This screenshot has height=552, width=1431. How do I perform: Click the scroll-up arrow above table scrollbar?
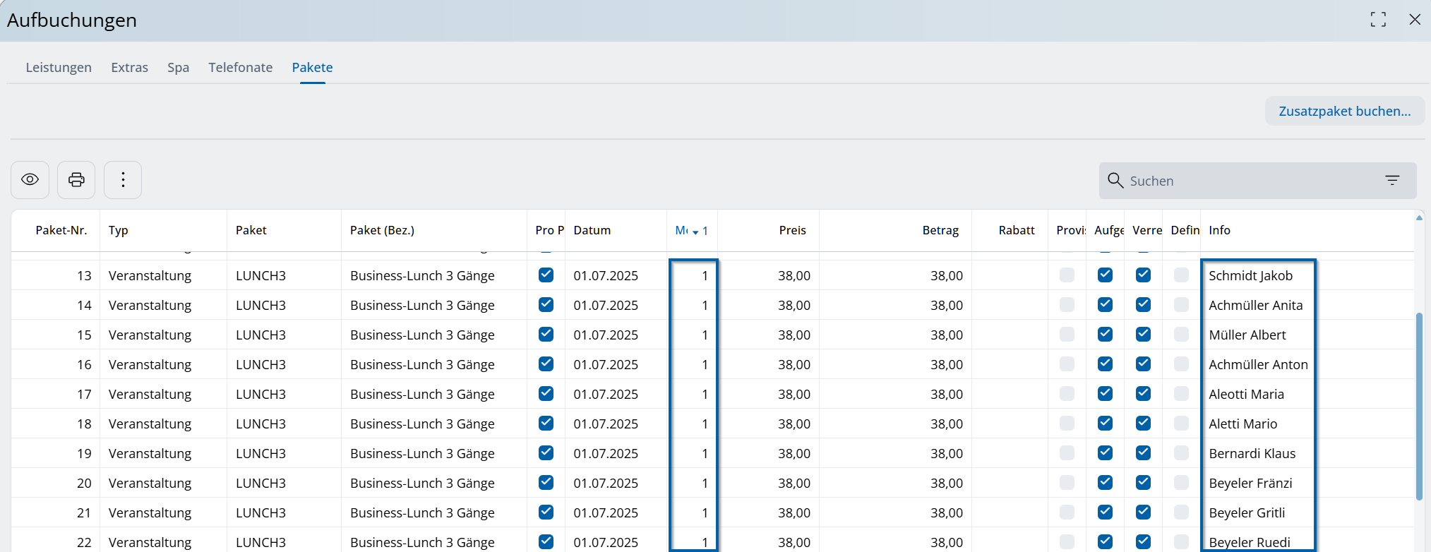[x=1419, y=218]
